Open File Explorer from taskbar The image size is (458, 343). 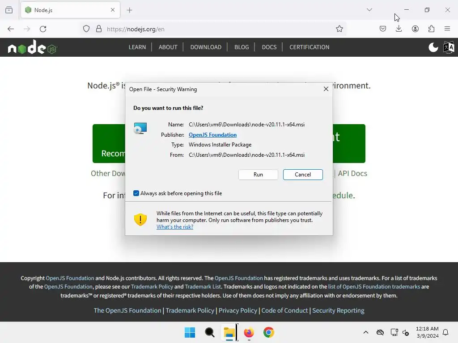tap(229, 332)
